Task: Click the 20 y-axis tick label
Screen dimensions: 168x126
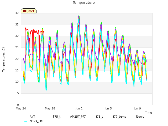Action: 17,59
